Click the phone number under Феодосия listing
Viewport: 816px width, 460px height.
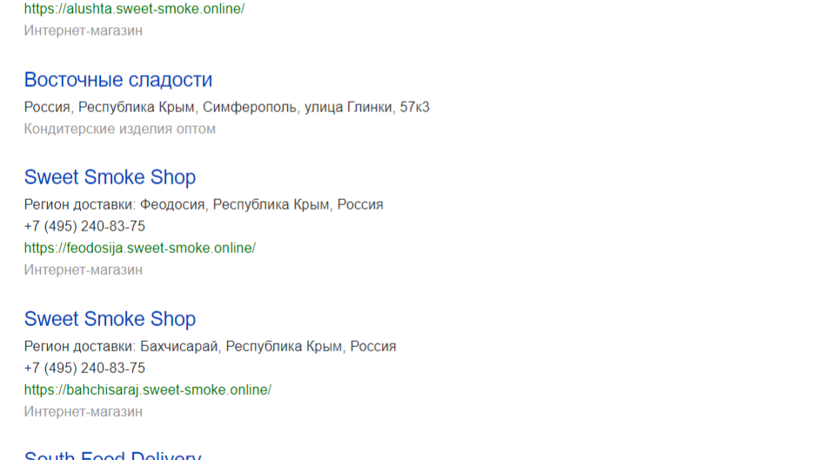[84, 226]
